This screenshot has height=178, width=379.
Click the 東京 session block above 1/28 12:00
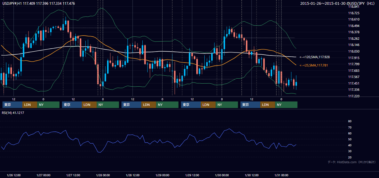pyautogui.click(x=131, y=105)
